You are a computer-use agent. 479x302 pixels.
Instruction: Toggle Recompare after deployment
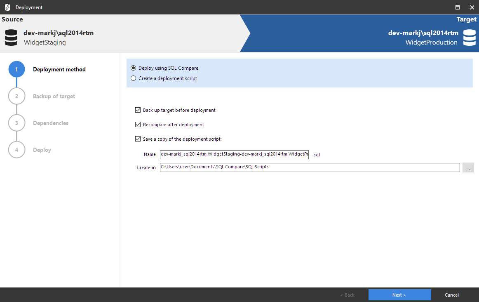[x=138, y=125]
